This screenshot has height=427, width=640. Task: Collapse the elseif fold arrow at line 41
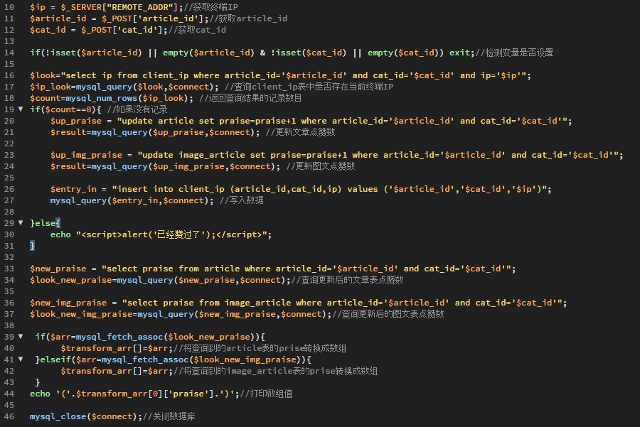click(x=21, y=360)
